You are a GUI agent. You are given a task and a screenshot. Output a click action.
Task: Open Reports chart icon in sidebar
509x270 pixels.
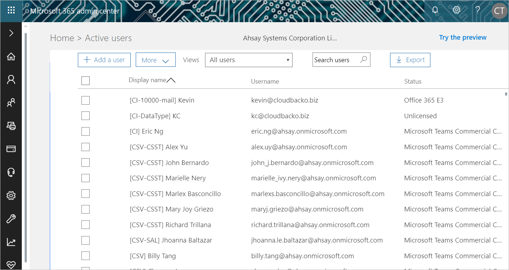(11, 242)
